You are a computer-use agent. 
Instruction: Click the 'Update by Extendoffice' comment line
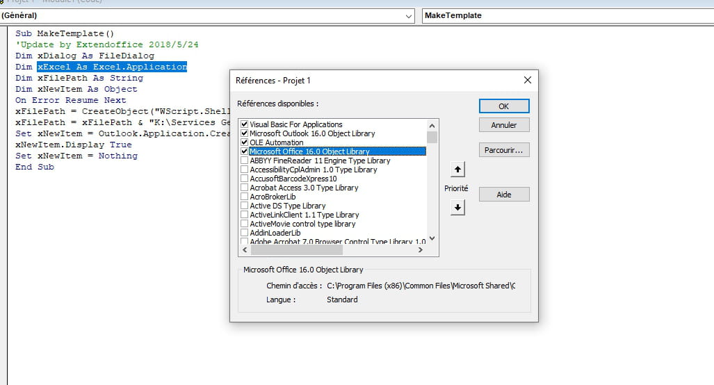[107, 44]
